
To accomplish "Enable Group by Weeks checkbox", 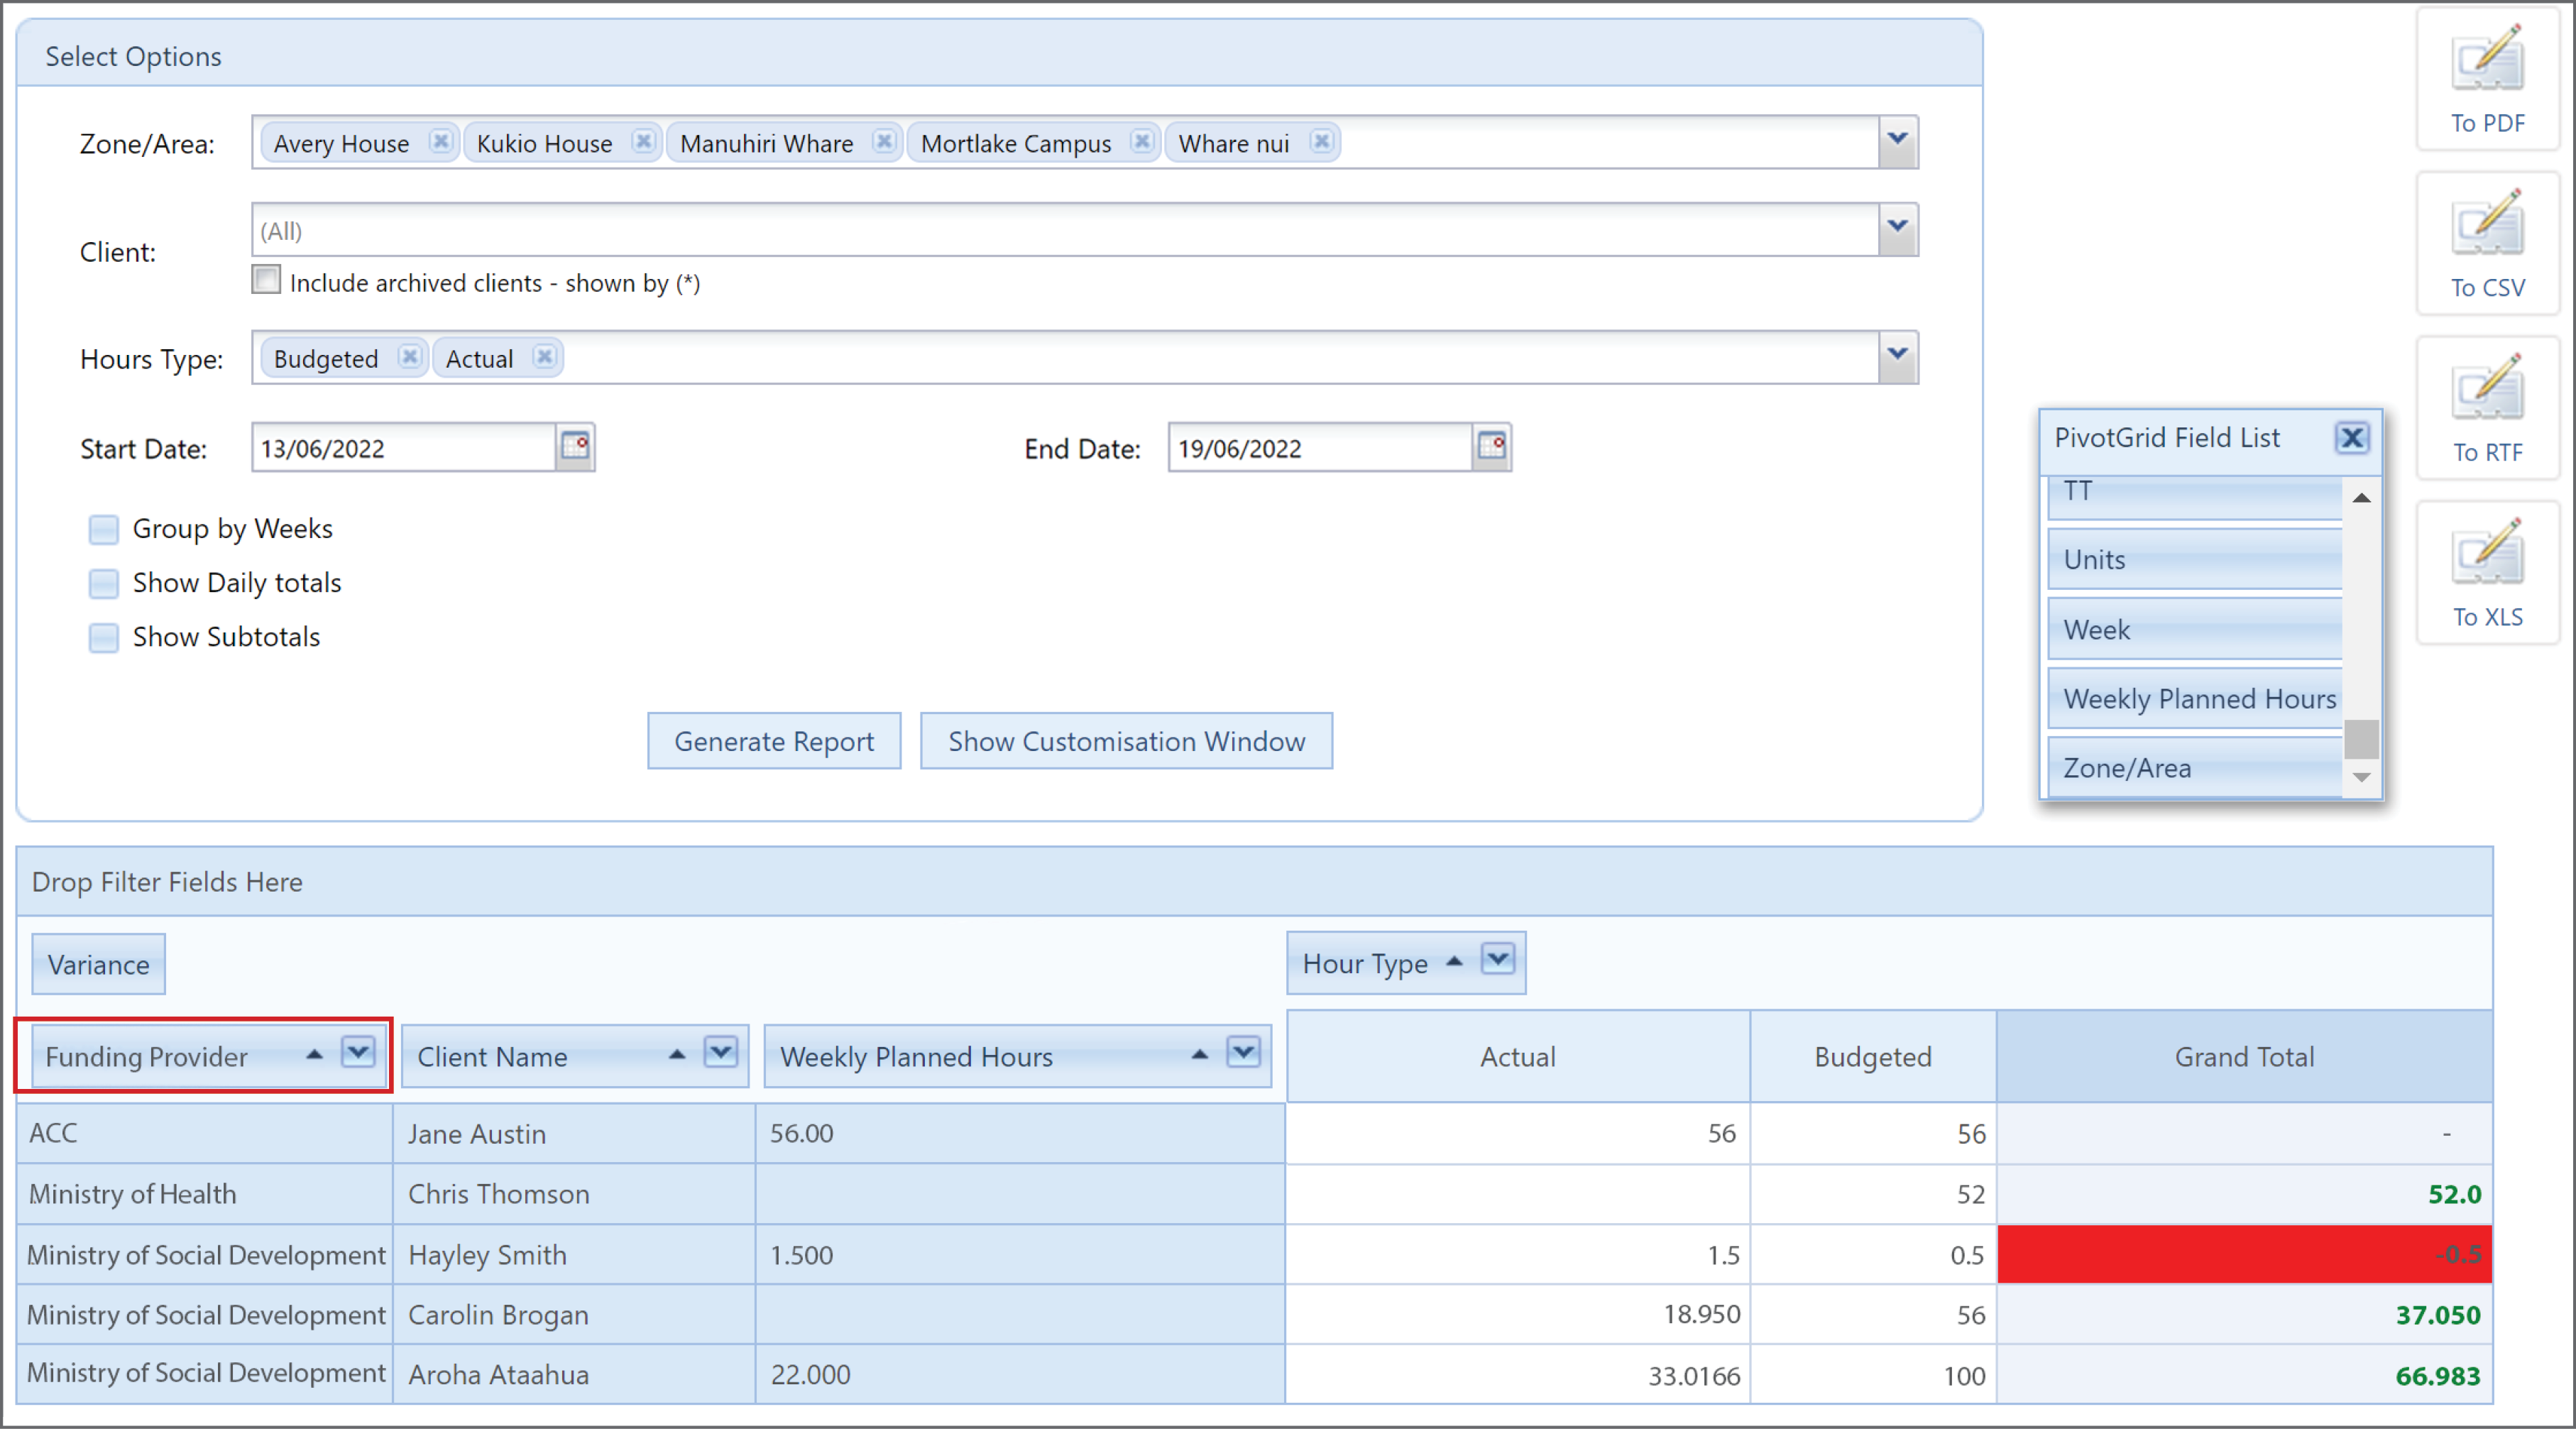I will pos(104,529).
